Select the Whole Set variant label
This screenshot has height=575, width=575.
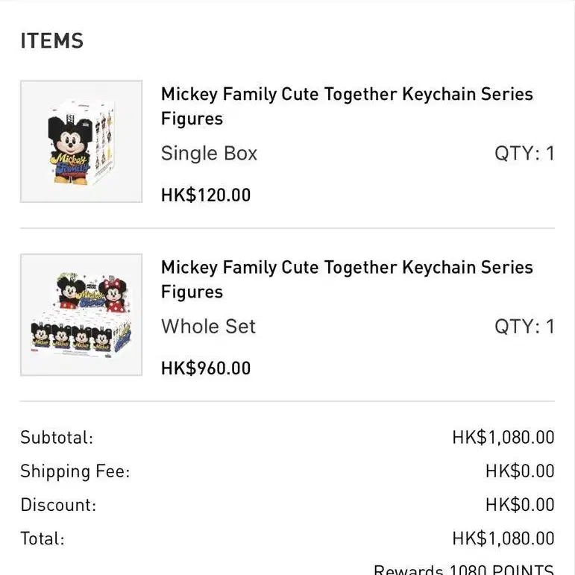208,327
